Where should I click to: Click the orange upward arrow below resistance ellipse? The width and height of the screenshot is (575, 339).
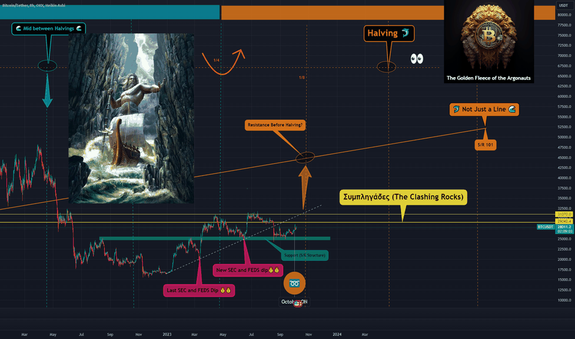point(304,187)
